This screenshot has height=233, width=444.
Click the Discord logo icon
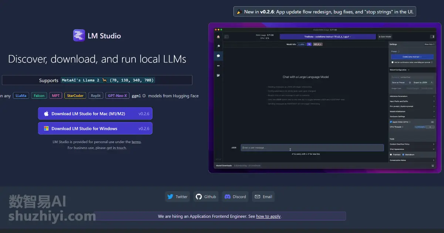point(228,197)
